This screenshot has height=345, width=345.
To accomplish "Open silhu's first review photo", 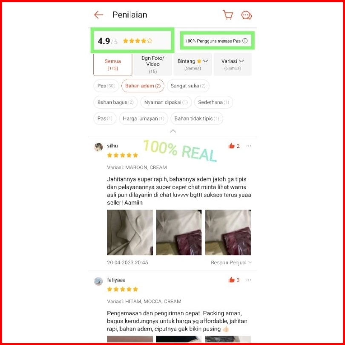I will pos(130,233).
